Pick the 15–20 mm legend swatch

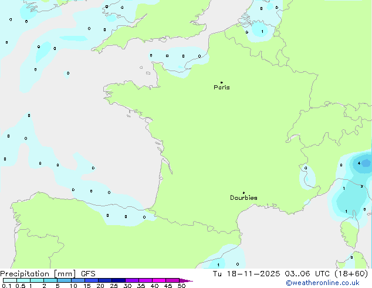click(x=92, y=280)
